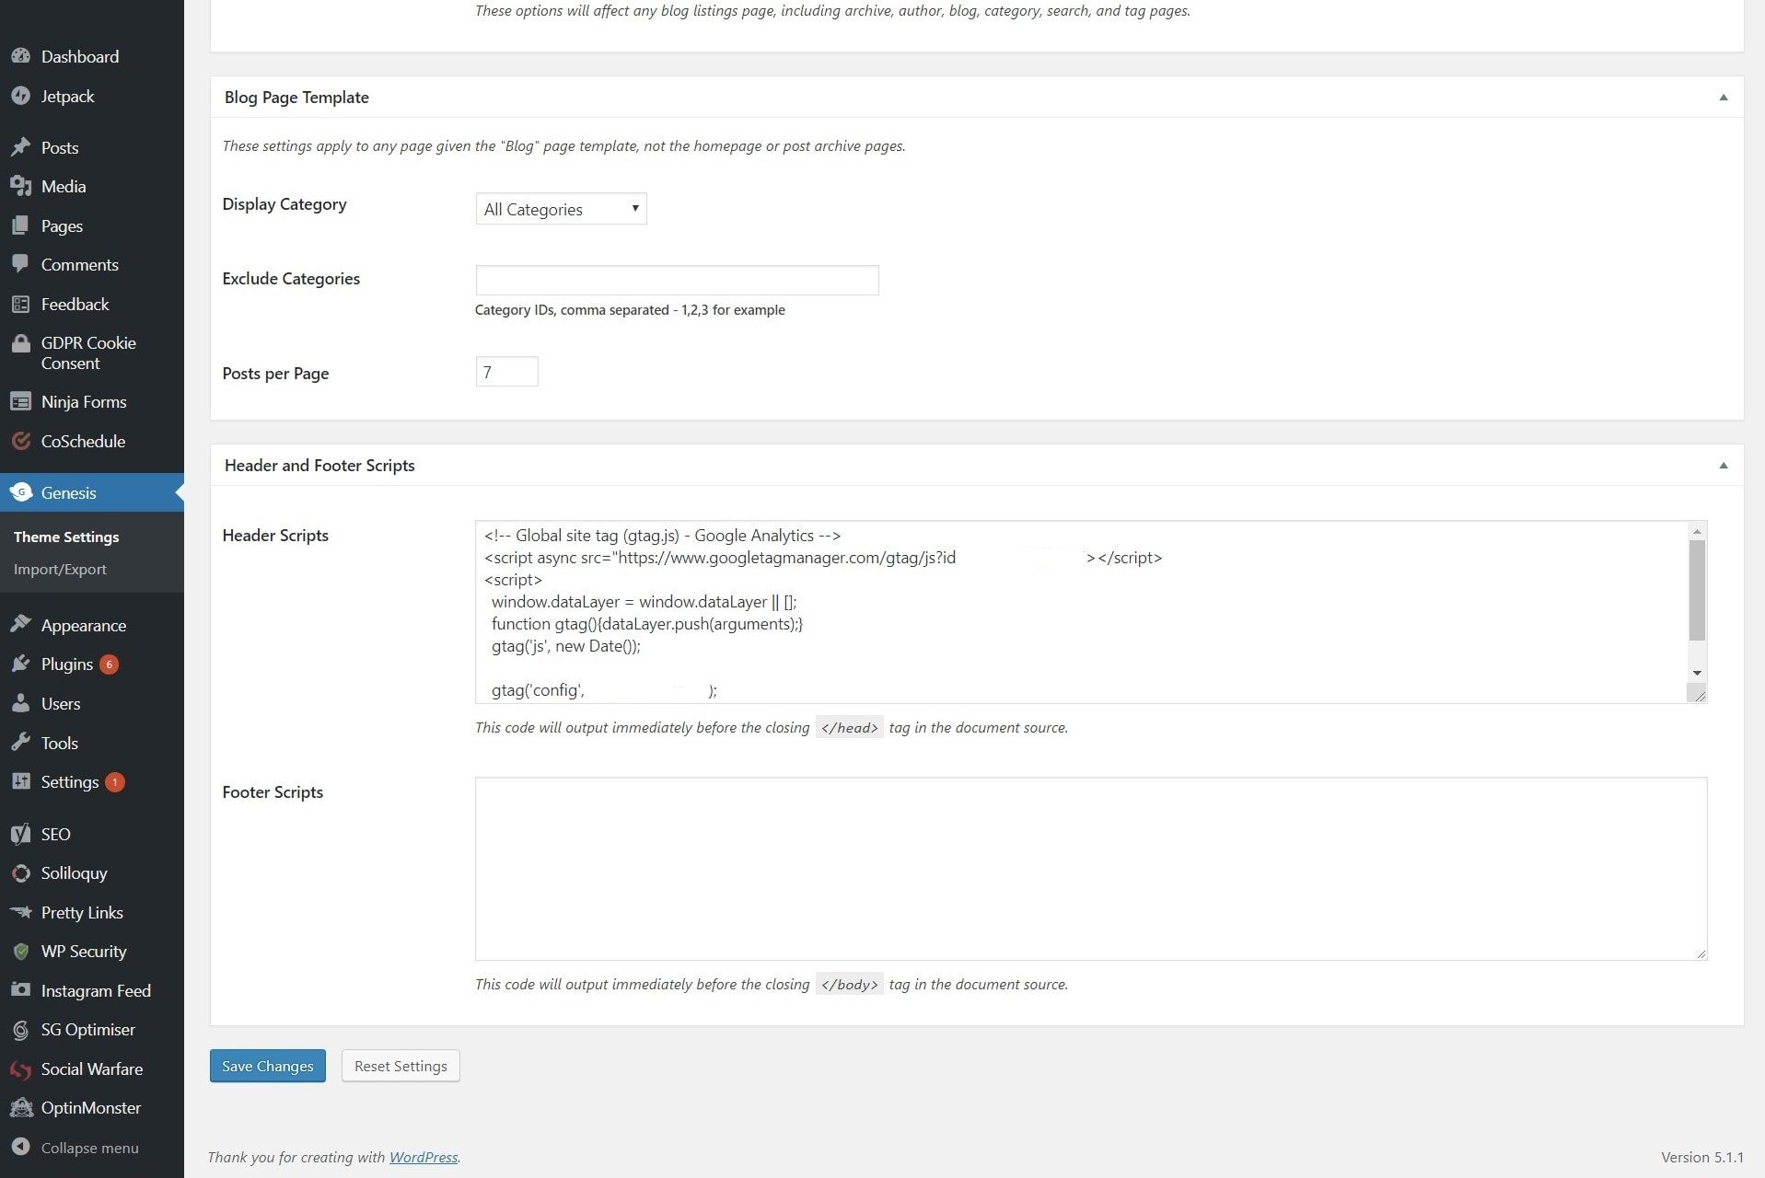The width and height of the screenshot is (1765, 1178).
Task: Click the Save Changes button
Action: [x=267, y=1066]
